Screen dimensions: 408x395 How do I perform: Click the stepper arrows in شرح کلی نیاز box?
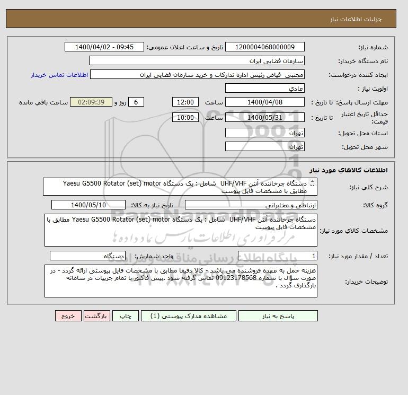pos(312,183)
